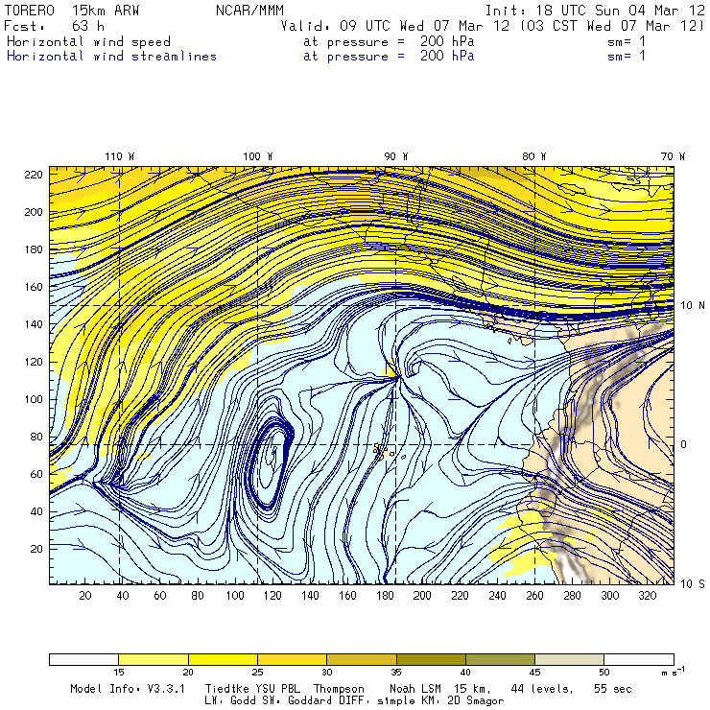Click the 'Init: 18 UTC Sun 04 Mar 12' text
The height and width of the screenshot is (710, 710).
(x=595, y=11)
